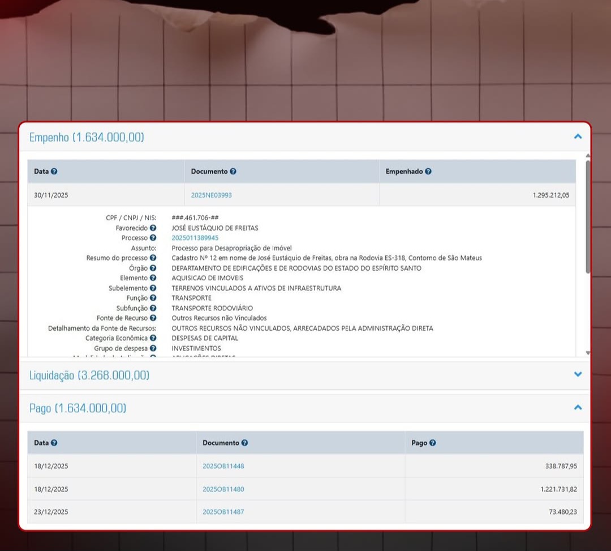Open payment document 2025OB11487

click(x=223, y=512)
